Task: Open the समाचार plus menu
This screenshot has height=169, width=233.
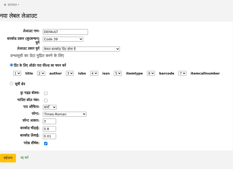Action: click(11, 5)
